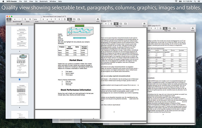202x128 pixels.
Task: Click the Wi-Fi status icon in menu bar
Action: pyautogui.click(x=176, y=1)
